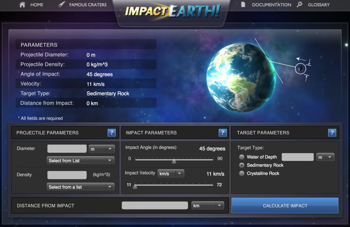350x227 pixels.
Task: Click the Documentation page icon
Action: point(243,5)
